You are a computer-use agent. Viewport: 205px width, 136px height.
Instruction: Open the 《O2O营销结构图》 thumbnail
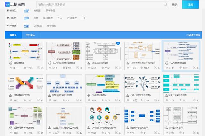coord(181,51)
